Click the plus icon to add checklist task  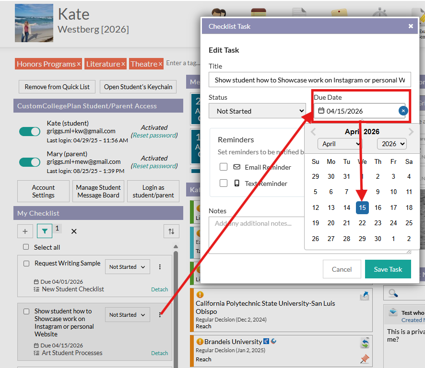pyautogui.click(x=25, y=231)
